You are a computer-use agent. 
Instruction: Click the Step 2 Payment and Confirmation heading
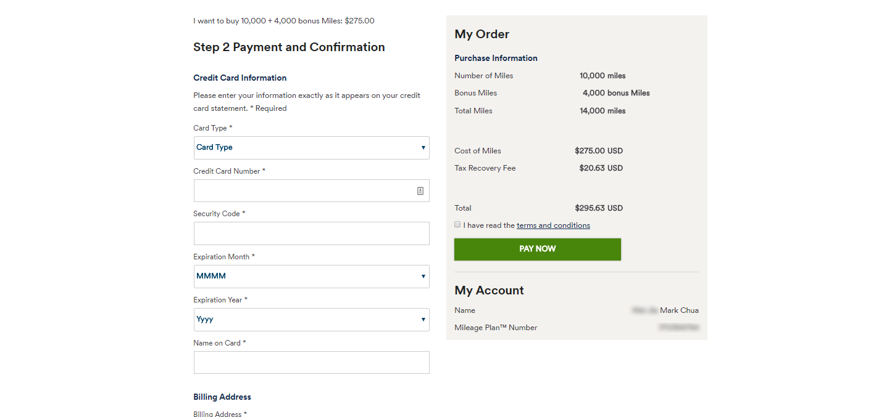(x=289, y=47)
